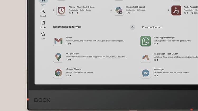Click the Recommended for you heading

pyautogui.click(x=67, y=27)
